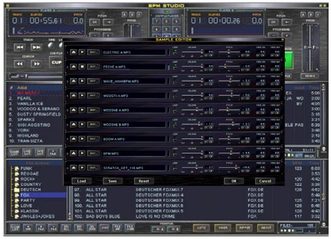Play the WOOSHE A.MP3 sample
331x239 pixels.
coord(82,110)
